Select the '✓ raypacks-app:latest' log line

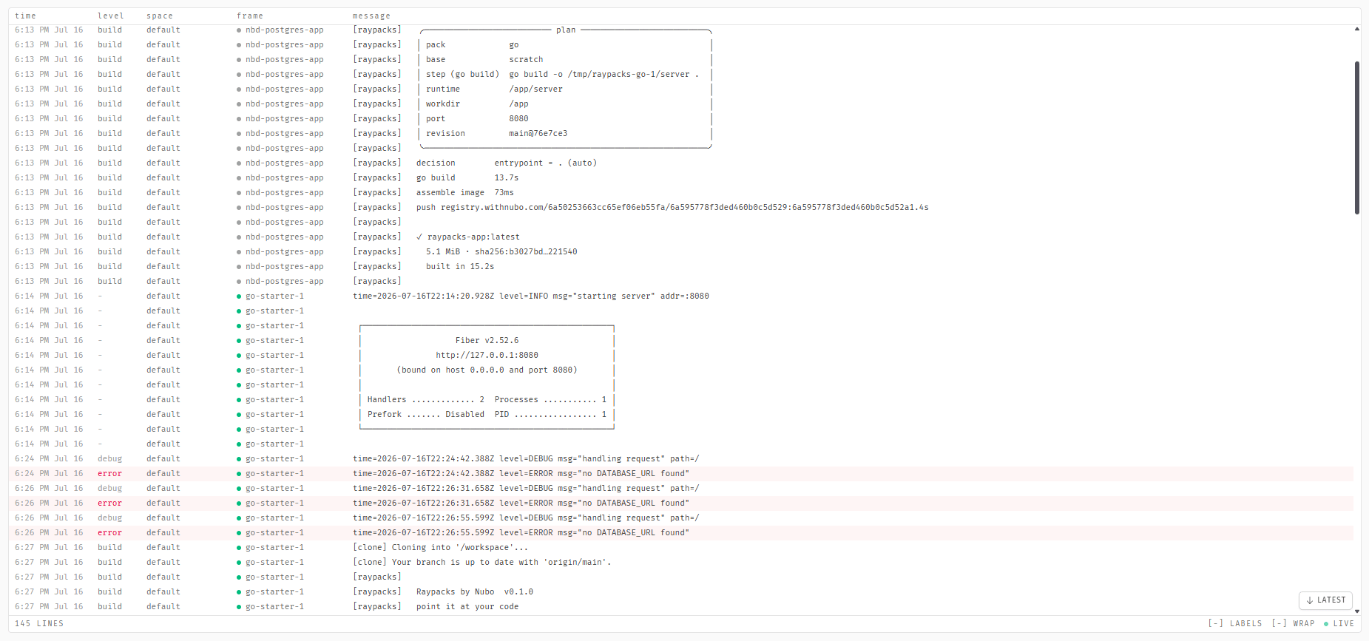click(681, 237)
